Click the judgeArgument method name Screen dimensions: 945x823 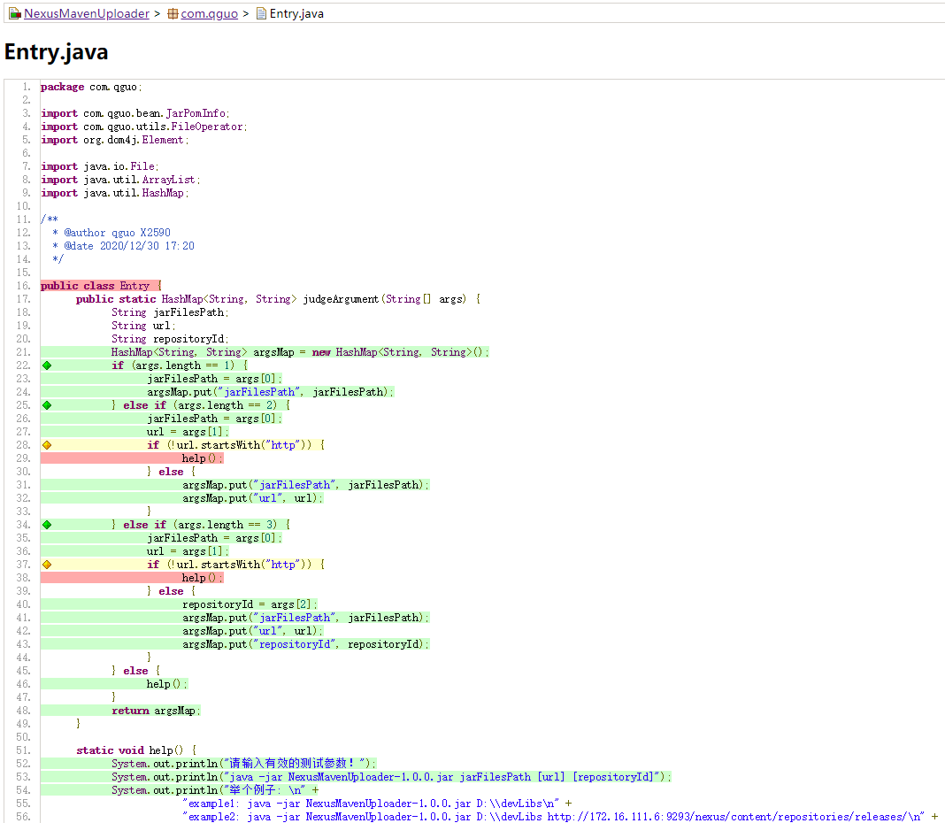coord(341,299)
